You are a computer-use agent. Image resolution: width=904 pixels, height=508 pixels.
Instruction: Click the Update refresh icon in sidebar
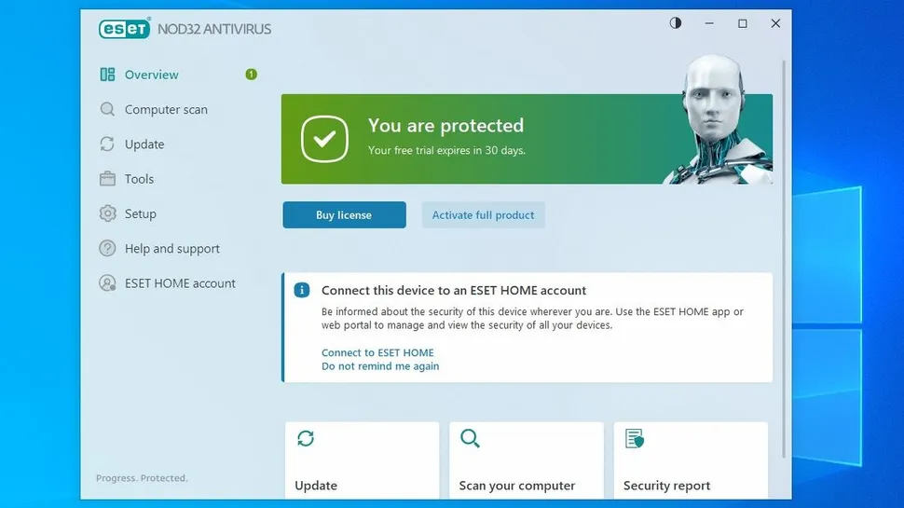pos(107,144)
